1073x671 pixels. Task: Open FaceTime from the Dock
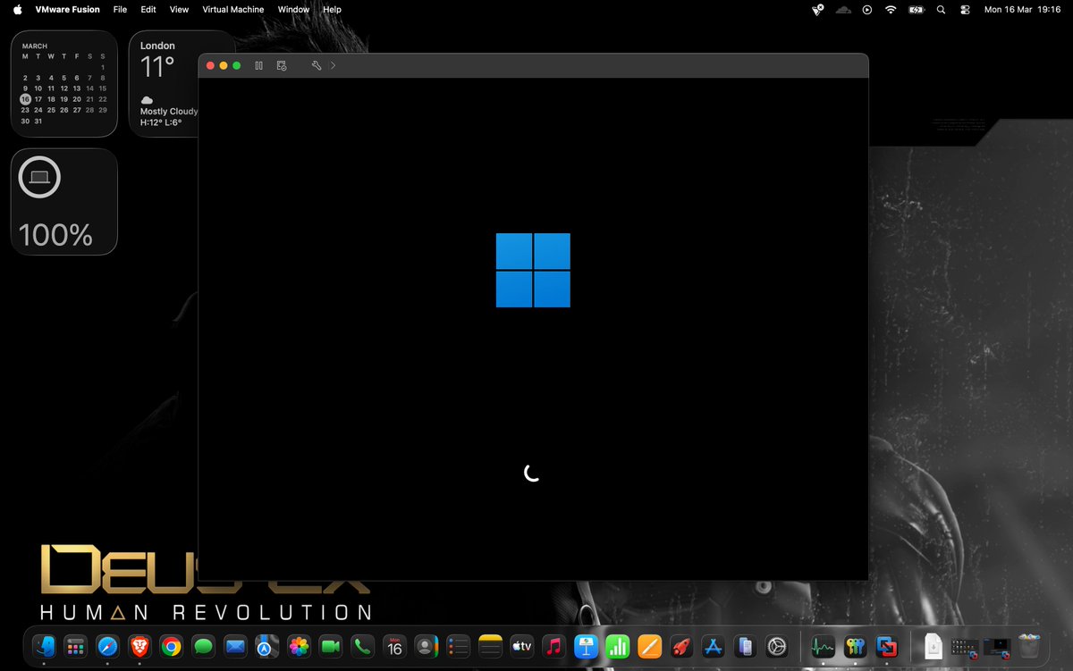pos(331,645)
